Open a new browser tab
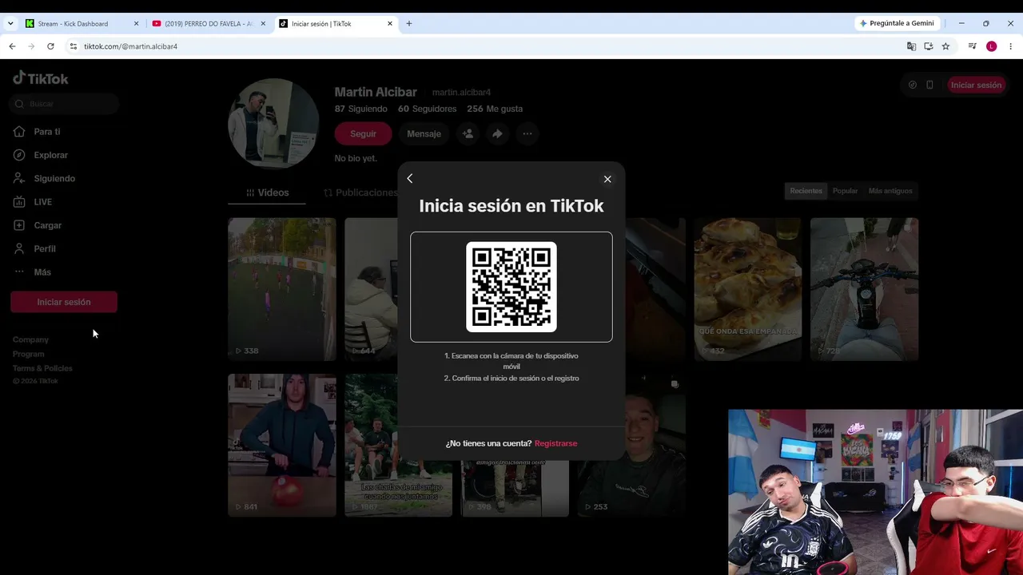Viewport: 1023px width, 575px height. point(409,24)
